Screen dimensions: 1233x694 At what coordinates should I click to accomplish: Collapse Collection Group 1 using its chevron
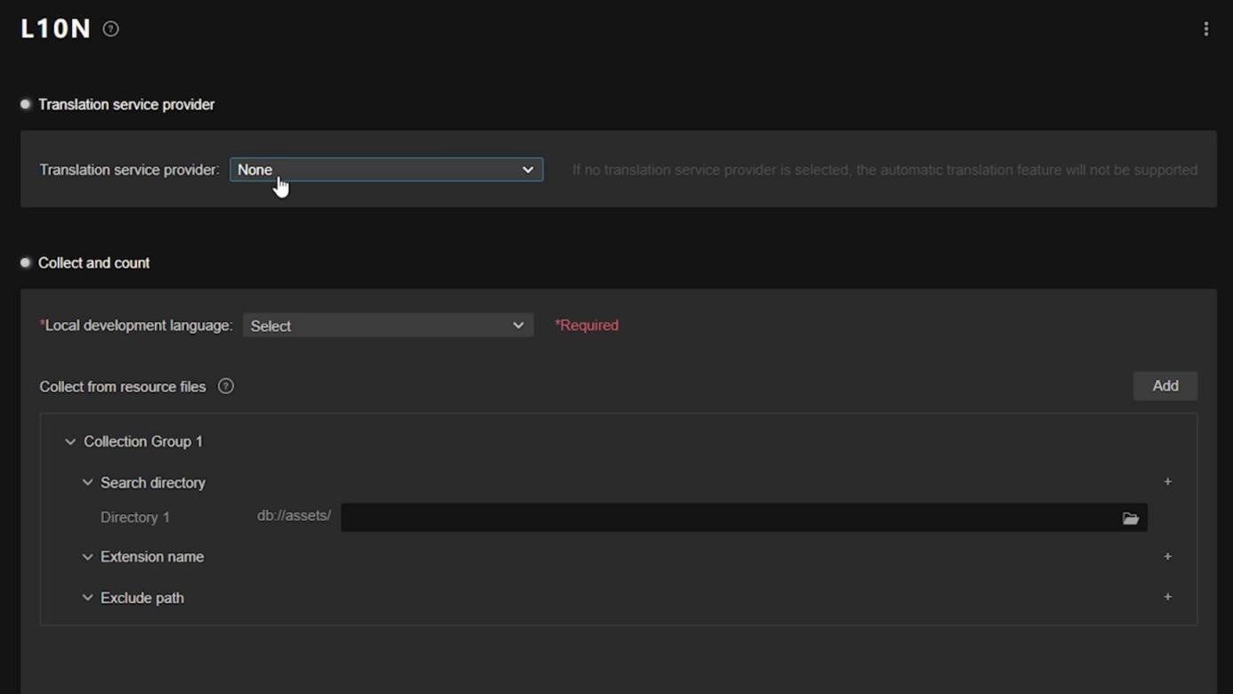(x=70, y=442)
